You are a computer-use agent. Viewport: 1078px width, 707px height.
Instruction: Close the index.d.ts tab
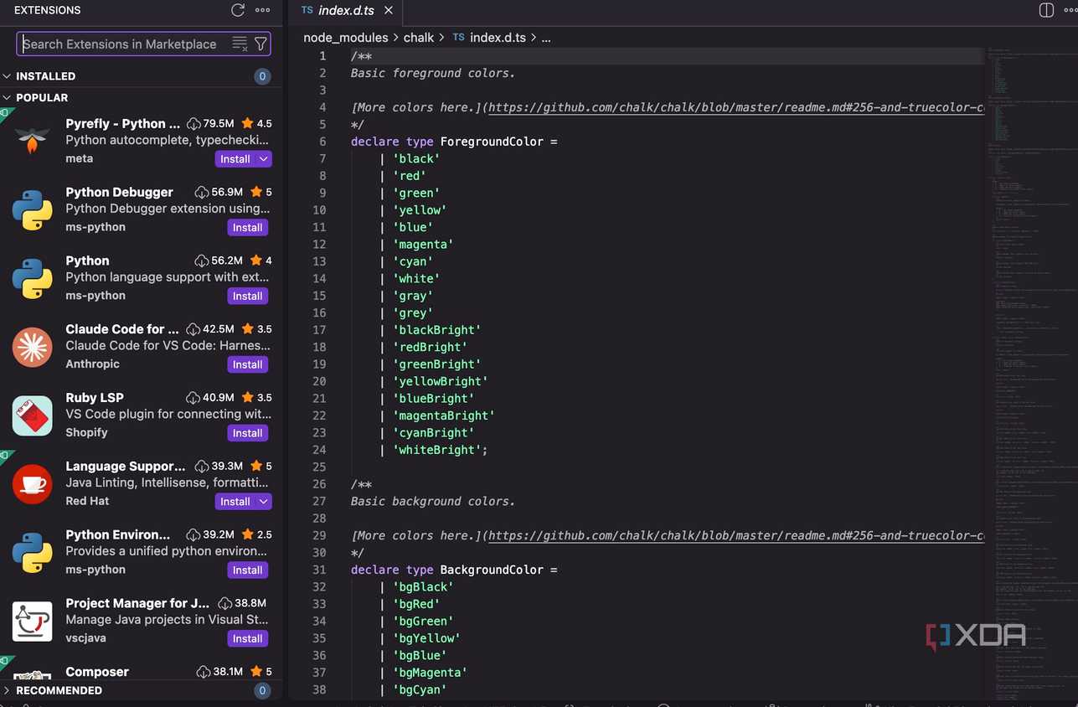[x=388, y=11]
